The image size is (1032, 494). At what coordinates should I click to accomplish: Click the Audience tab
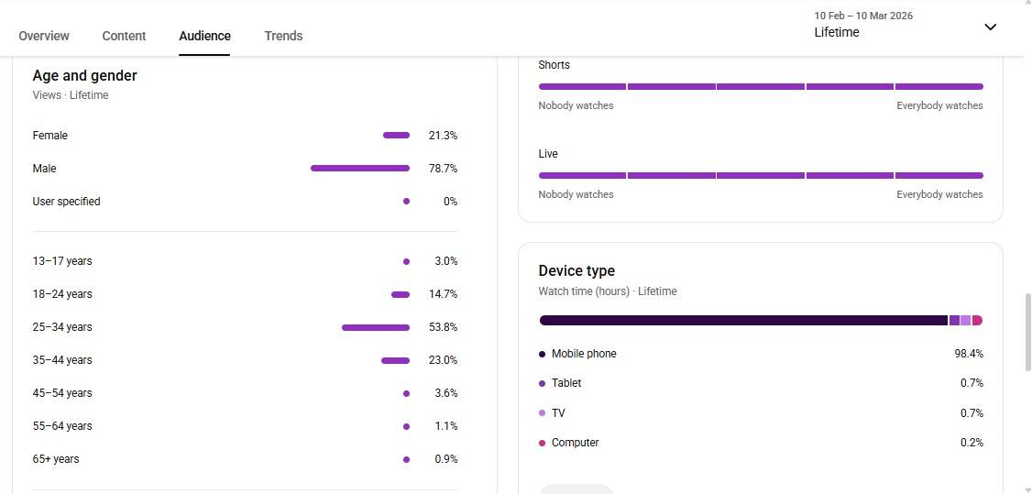coord(204,36)
